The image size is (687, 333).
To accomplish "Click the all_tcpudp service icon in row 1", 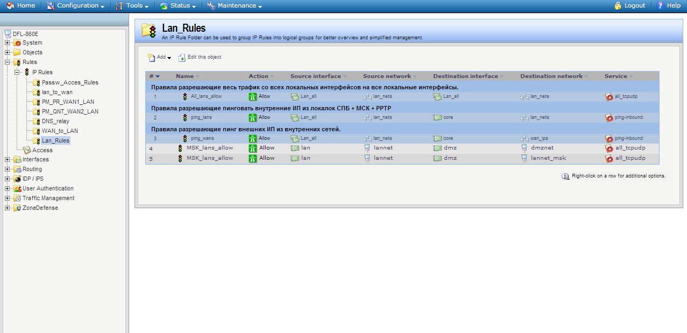I will pos(609,97).
